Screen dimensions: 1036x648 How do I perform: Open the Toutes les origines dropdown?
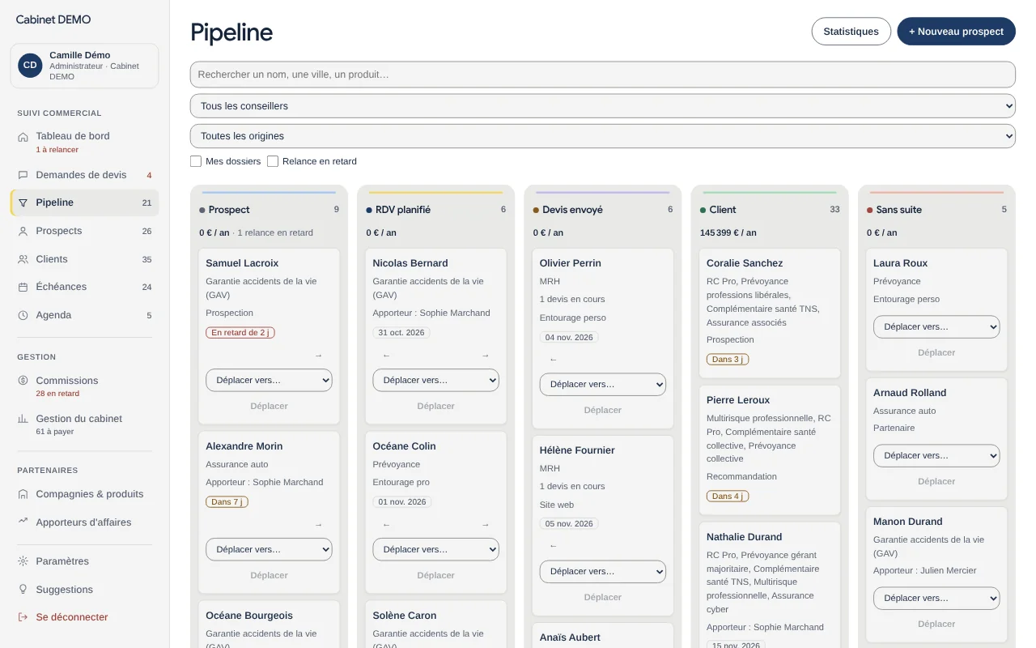click(602, 136)
